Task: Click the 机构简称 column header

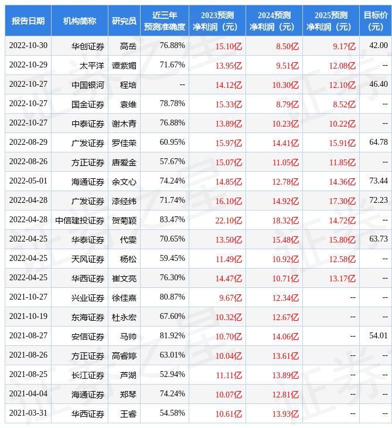Action: [x=80, y=21]
